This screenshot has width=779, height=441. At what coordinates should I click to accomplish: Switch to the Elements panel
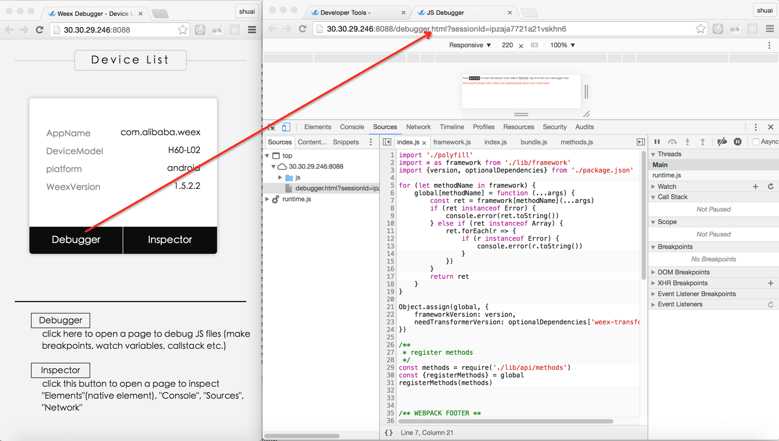click(317, 127)
